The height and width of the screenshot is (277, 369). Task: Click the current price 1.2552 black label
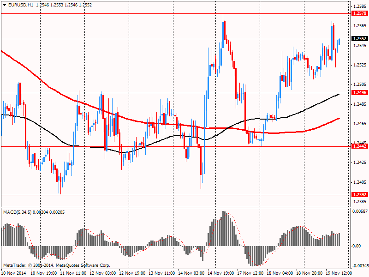[360, 39]
